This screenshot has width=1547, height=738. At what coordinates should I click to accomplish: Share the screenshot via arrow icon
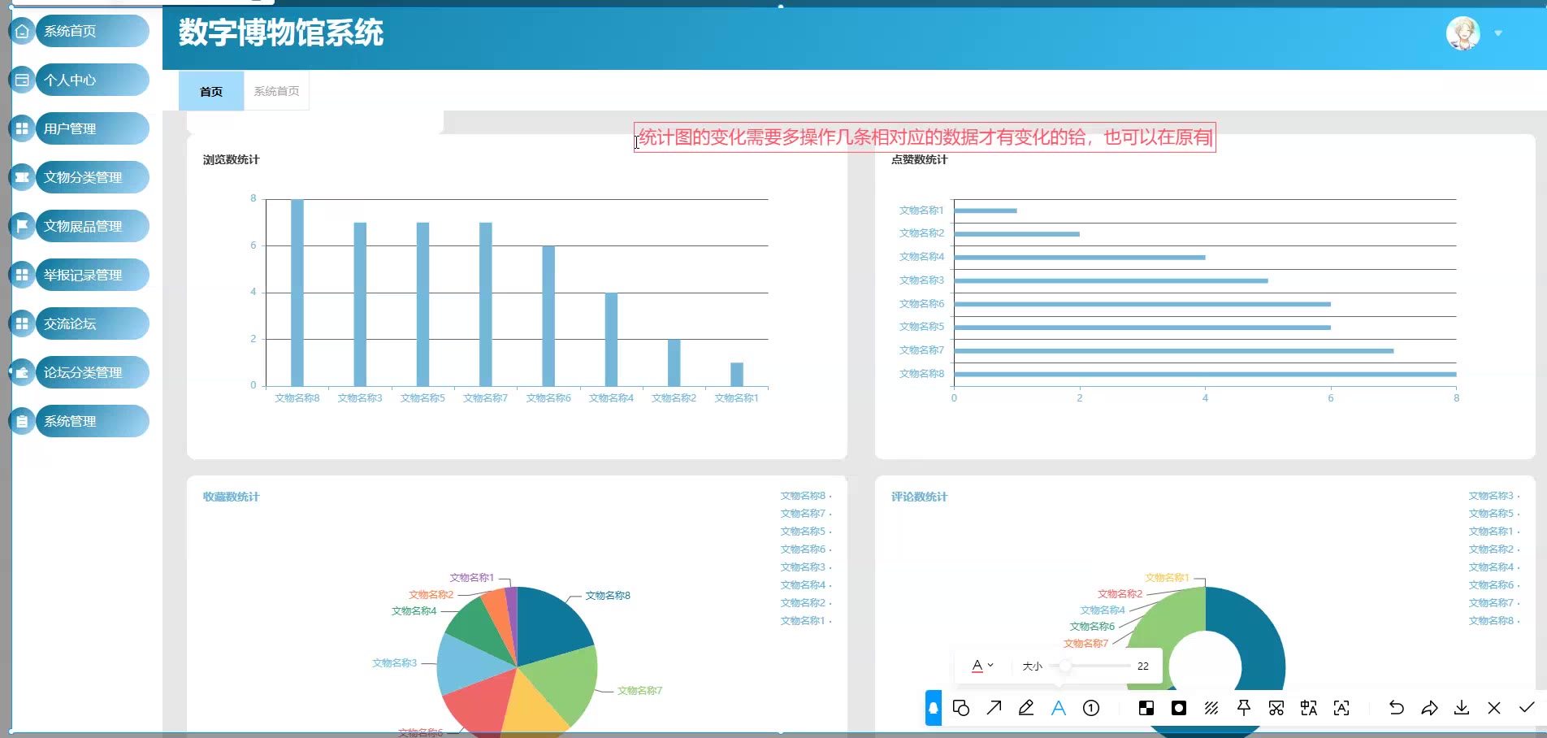click(1429, 708)
